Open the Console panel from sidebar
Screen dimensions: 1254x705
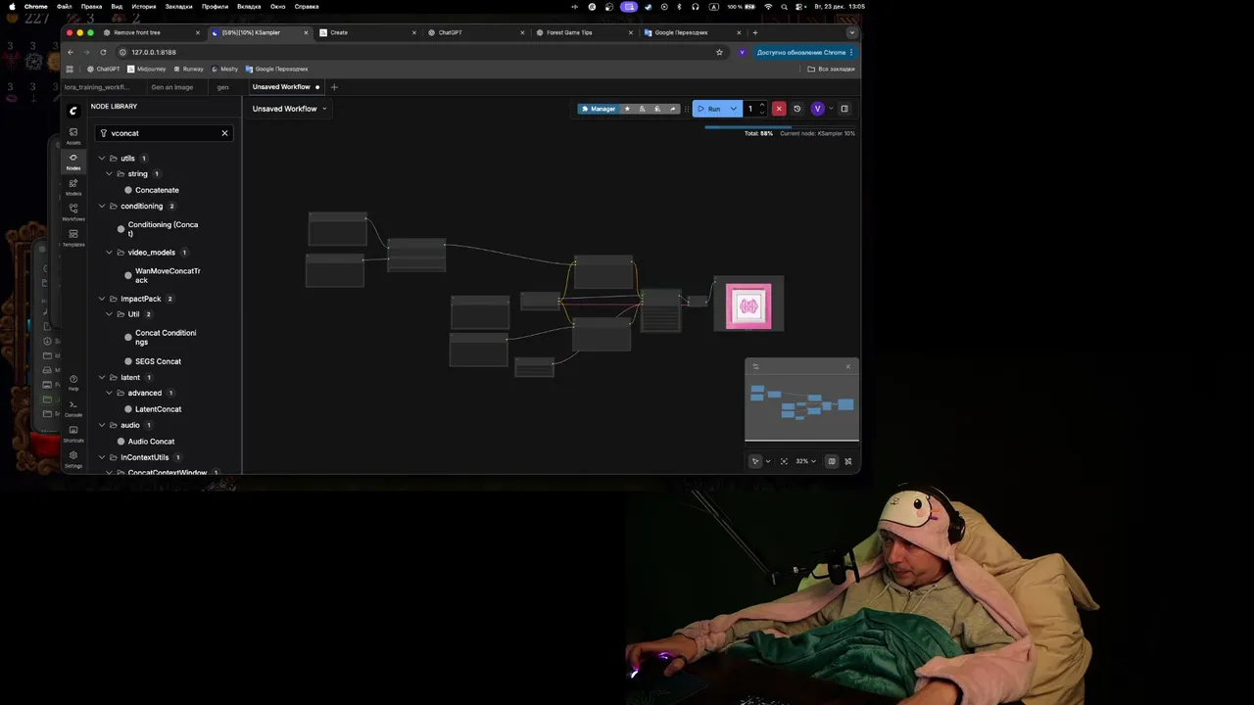pos(73,407)
